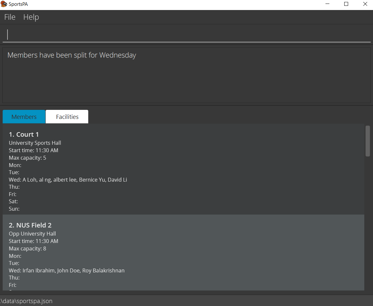Select the '1. Court 1' heading

[x=24, y=134]
